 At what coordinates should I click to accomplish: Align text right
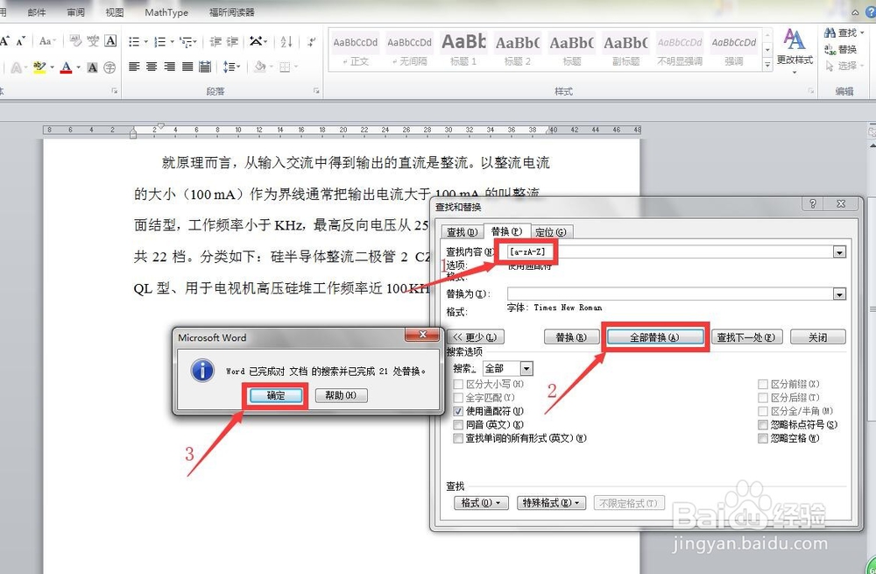170,67
